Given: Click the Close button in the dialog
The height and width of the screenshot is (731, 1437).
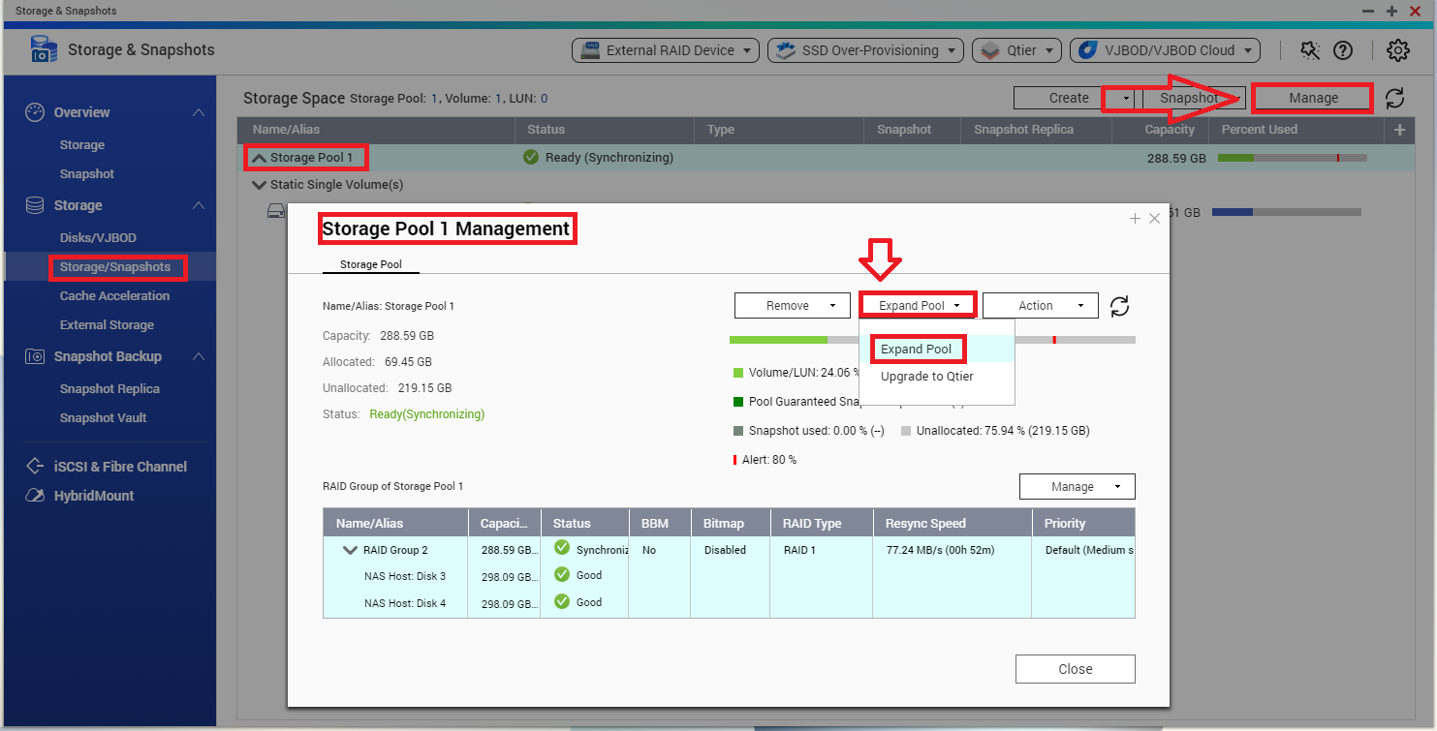Looking at the screenshot, I should click(1076, 669).
